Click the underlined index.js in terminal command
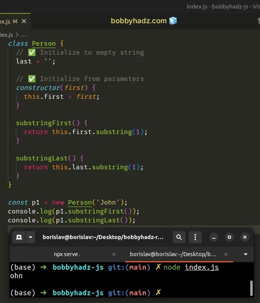This screenshot has width=260, height=303. coord(201,267)
